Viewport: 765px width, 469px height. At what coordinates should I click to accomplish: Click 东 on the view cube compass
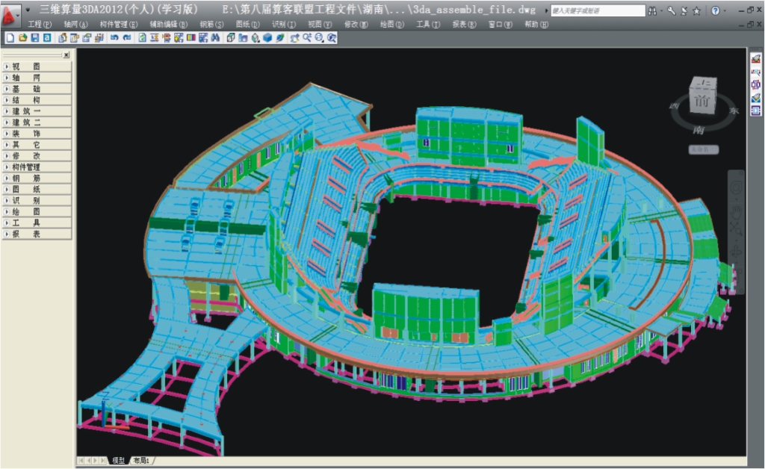(x=734, y=111)
